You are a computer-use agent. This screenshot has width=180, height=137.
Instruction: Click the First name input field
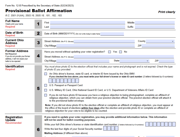click(87, 23)
